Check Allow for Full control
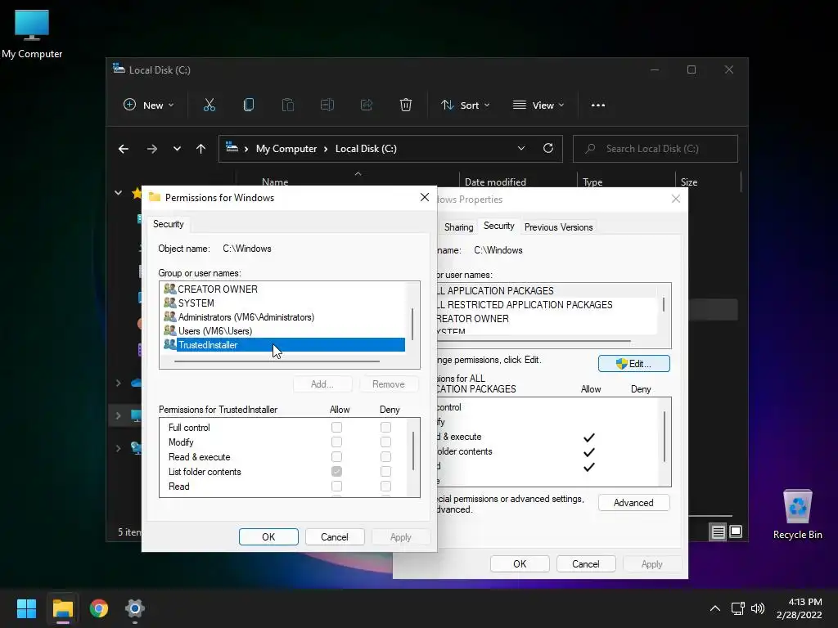This screenshot has width=838, height=628. pyautogui.click(x=336, y=427)
